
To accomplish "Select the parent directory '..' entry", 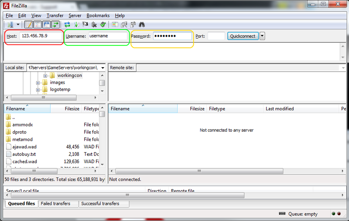I will pyautogui.click(x=14, y=117).
